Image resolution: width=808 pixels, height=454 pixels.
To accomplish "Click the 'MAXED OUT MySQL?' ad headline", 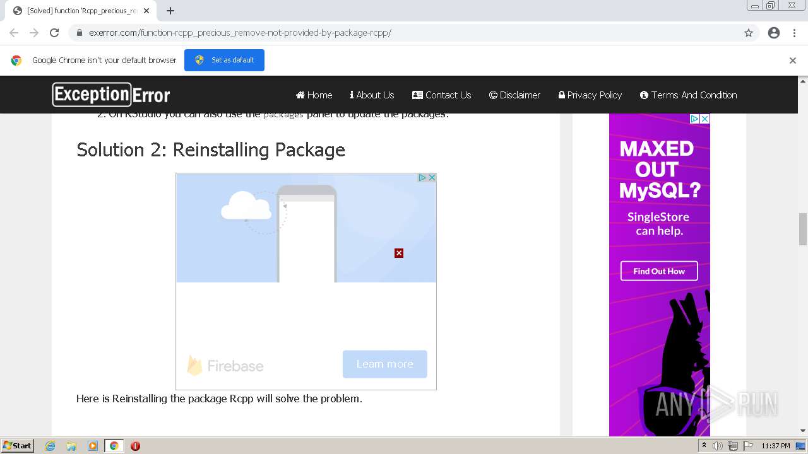I will coord(659,170).
